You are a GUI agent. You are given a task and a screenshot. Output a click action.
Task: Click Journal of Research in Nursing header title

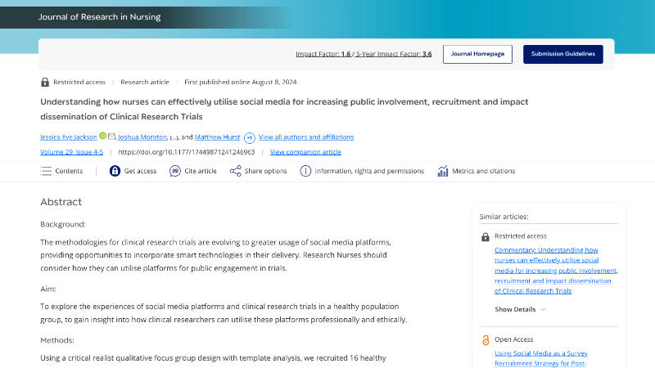point(100,16)
